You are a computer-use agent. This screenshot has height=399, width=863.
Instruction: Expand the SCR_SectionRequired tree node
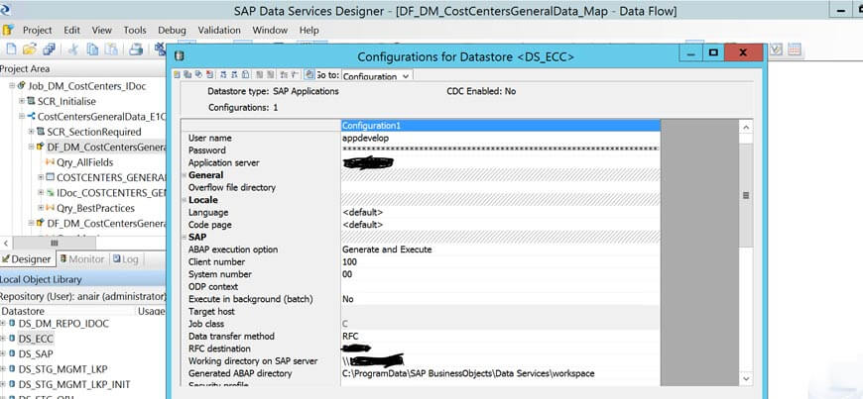click(32, 132)
